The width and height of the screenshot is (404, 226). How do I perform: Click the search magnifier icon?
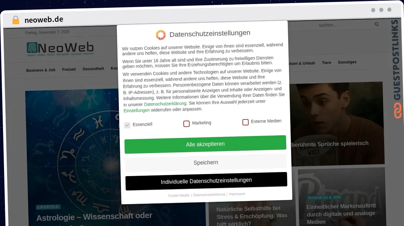coord(377,24)
